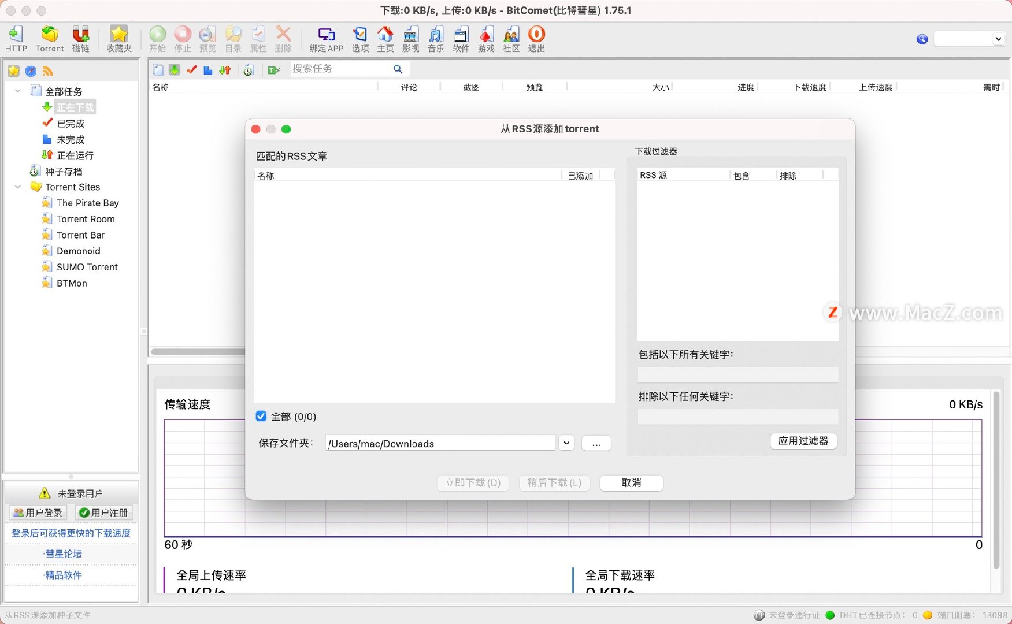Click the 退出 exit toolbar icon
1012x624 pixels.
(536, 38)
